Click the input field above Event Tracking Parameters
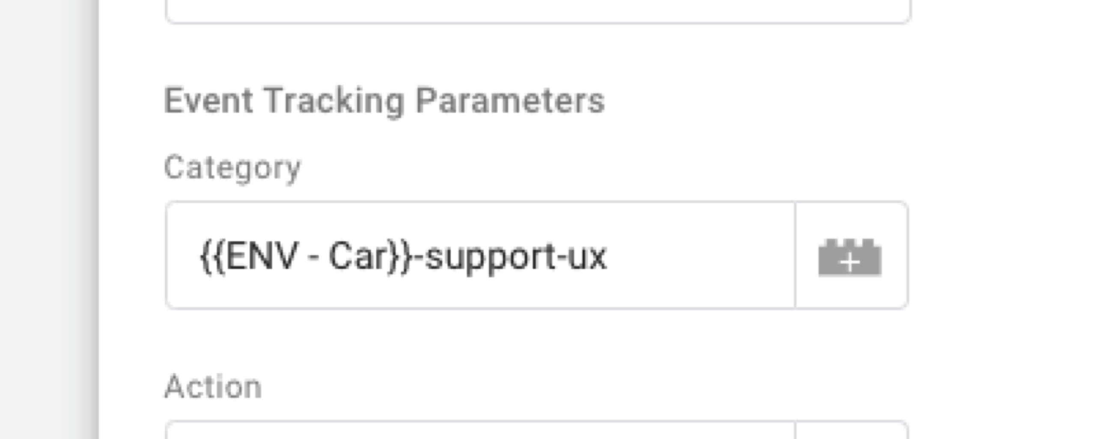 tap(538, 11)
